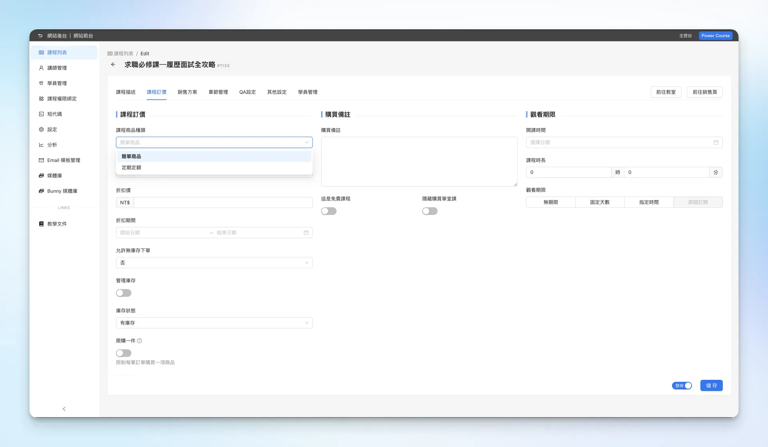
Task: Click the Email 模板管理 envelope icon
Action: point(41,160)
